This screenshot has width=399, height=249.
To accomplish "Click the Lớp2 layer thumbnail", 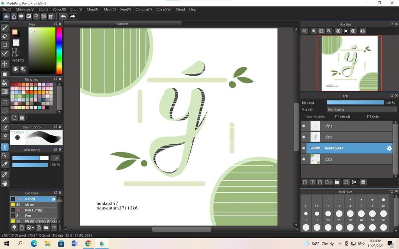I will (315, 137).
